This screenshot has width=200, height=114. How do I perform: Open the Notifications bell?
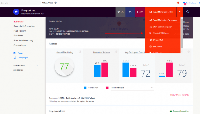(185, 3)
